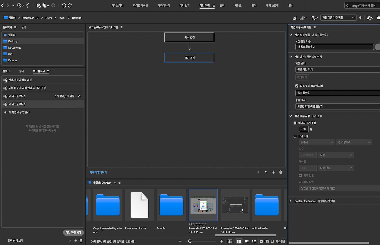The width and height of the screenshot is (380, 245).
Task: Select details view icon
Action: pos(246,241)
